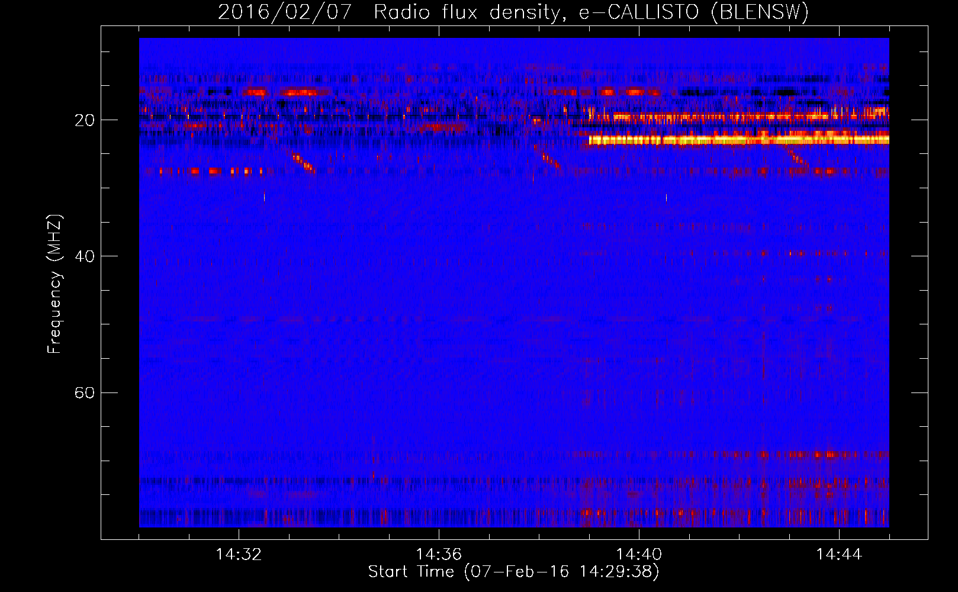Screen dimensions: 958x592
Task: Click the 14:40 time tick label
Action: click(639, 555)
